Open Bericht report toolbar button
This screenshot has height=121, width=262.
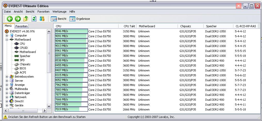tap(59, 19)
